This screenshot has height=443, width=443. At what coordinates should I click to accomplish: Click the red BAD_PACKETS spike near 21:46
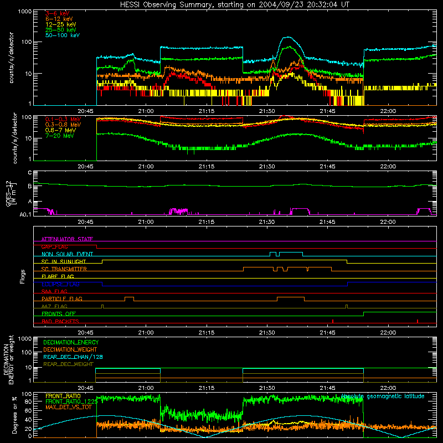click(333, 321)
